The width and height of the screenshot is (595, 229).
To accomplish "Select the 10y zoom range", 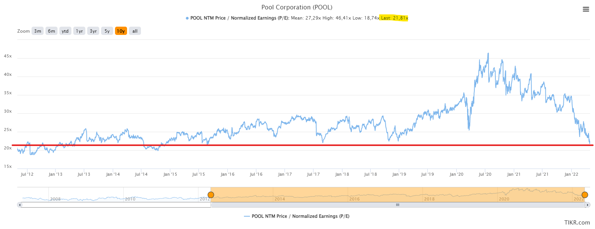I will [x=121, y=31].
